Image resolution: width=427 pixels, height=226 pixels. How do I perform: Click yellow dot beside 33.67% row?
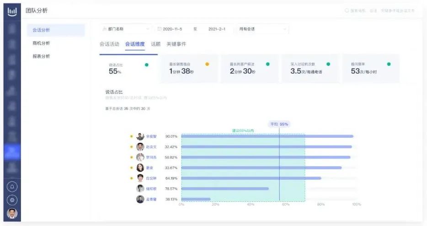click(131, 167)
